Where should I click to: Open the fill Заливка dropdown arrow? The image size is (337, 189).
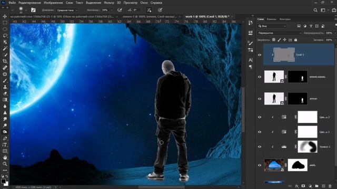[335, 40]
